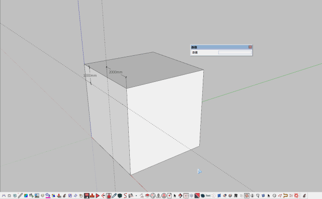Click the dark teal hexagon solid icon
The height and width of the screenshot is (199, 322).
120,195
